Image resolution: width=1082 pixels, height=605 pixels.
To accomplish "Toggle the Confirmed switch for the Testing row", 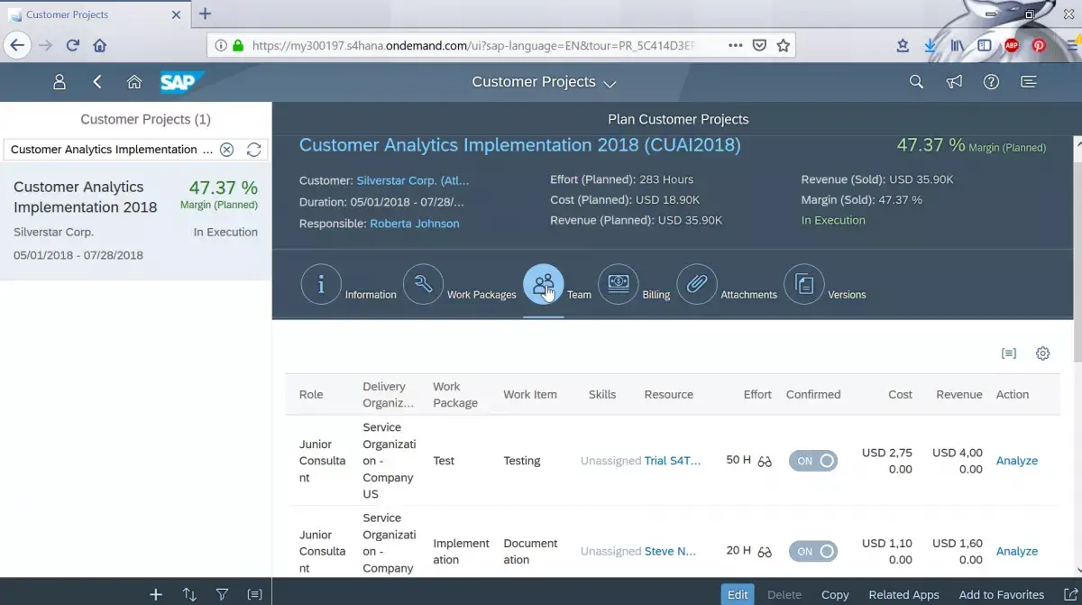I will click(x=813, y=461).
